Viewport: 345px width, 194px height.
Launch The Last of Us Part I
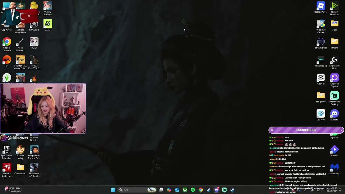tap(34, 170)
